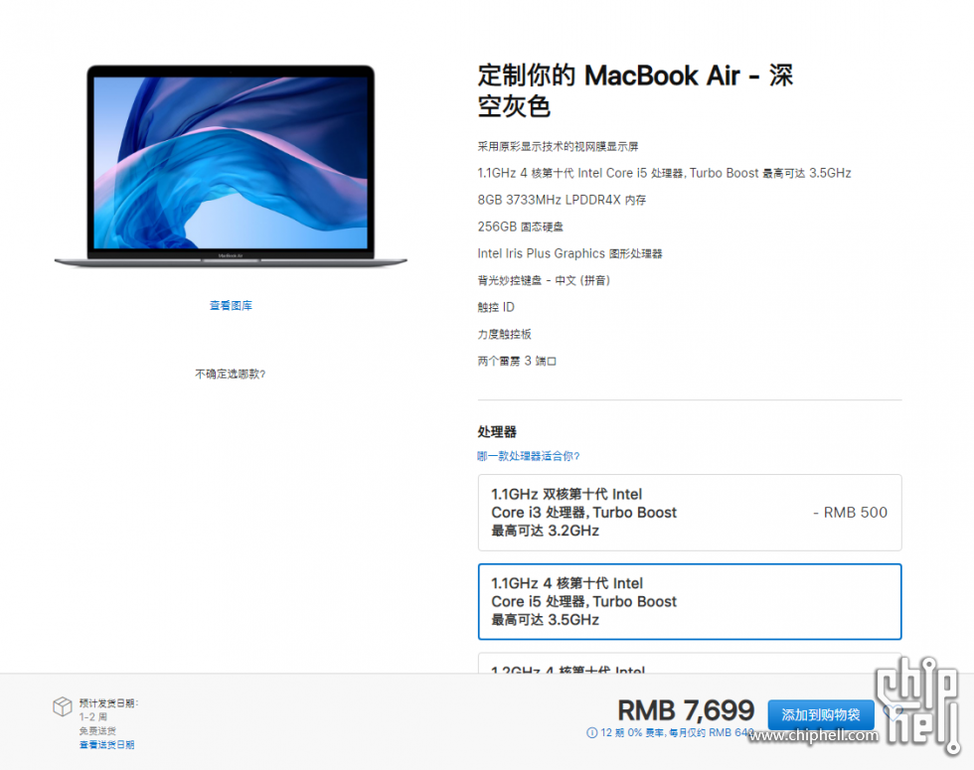Select the 1.1GHz dual-core Core i3 processor
This screenshot has height=770, width=974.
pos(690,513)
